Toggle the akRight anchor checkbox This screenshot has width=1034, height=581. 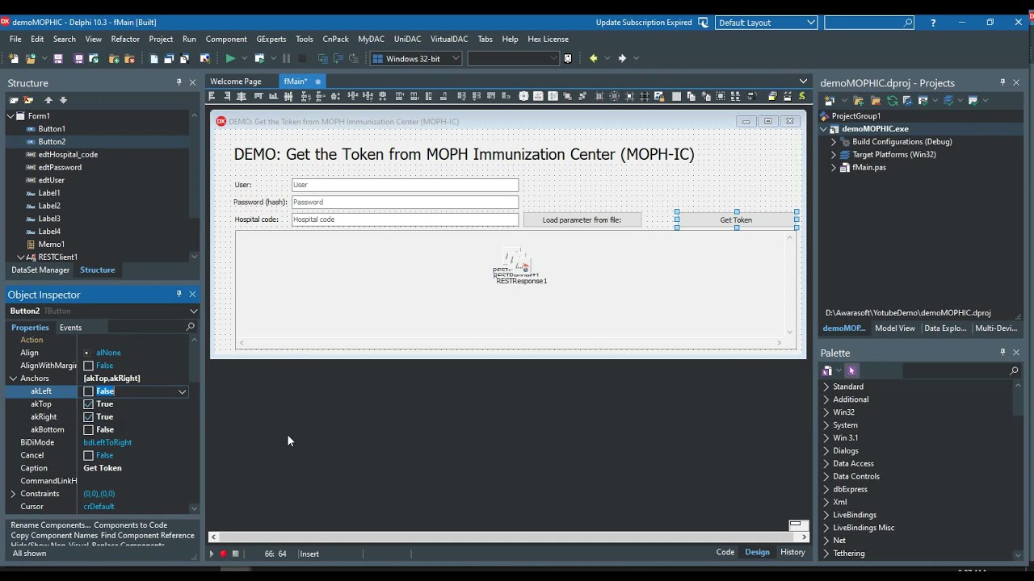(89, 417)
